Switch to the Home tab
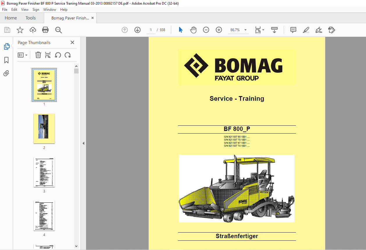Viewport: 366px width, 250px height. pos(11,18)
